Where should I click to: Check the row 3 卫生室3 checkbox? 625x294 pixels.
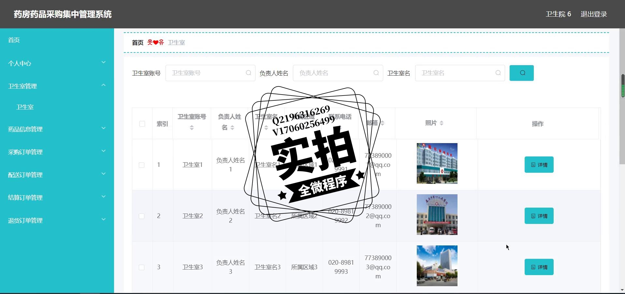(142, 267)
